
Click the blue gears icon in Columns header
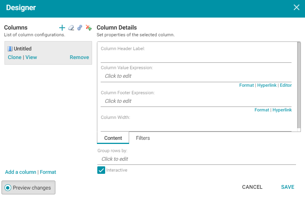pyautogui.click(x=80, y=28)
